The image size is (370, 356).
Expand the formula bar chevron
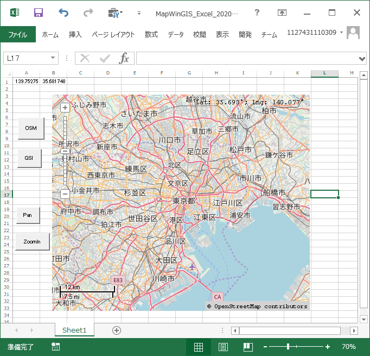point(362,59)
